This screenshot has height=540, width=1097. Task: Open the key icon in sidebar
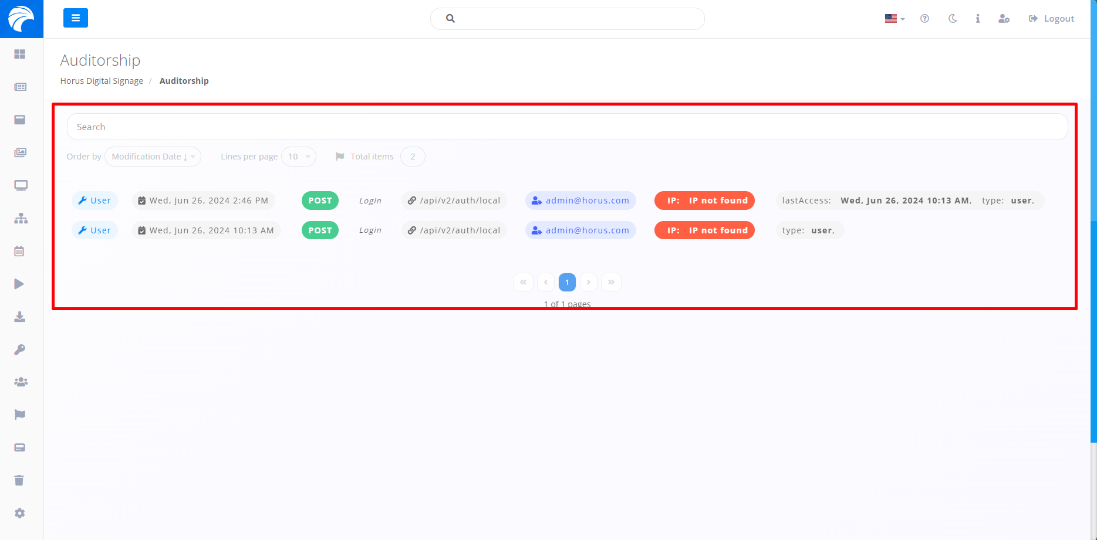20,349
